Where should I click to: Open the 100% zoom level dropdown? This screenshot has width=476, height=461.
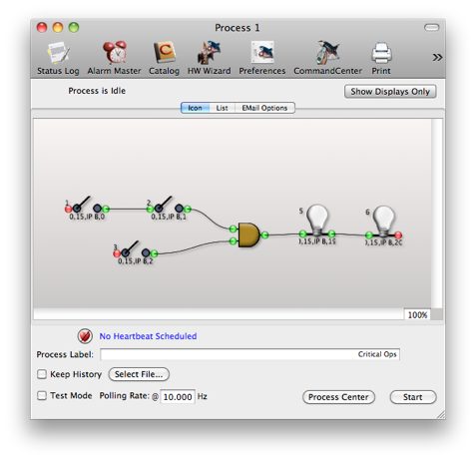[417, 314]
